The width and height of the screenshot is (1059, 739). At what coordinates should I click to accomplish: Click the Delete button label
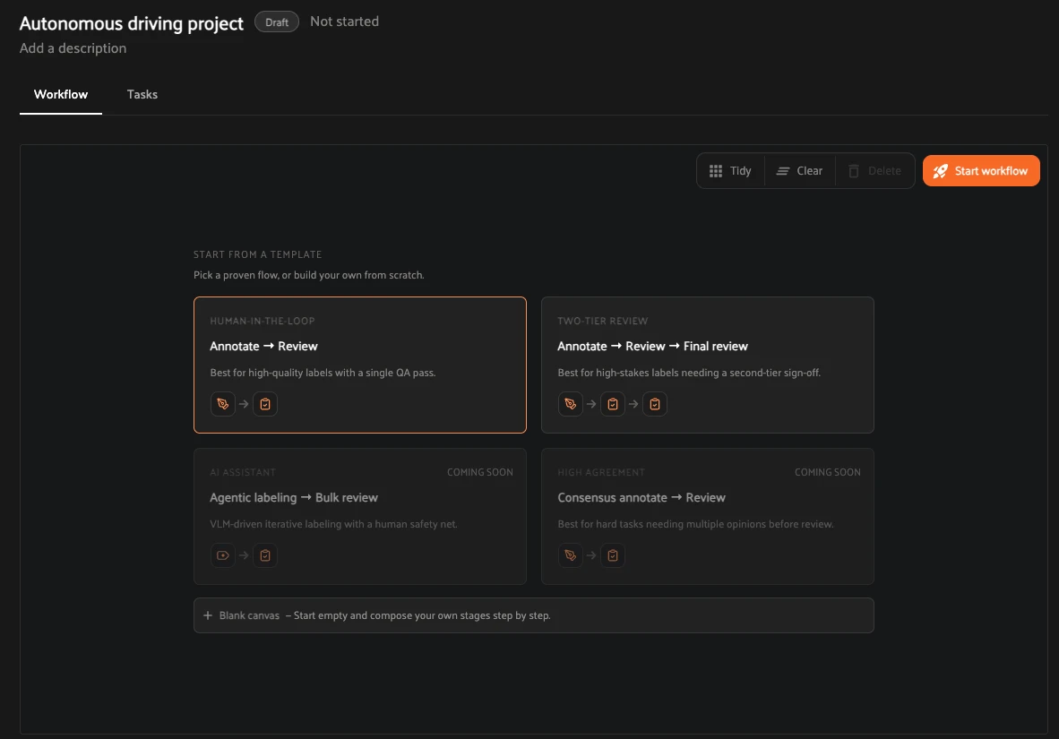[x=885, y=171]
